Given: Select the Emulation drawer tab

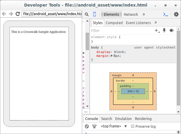Looking at the screenshot, I should tap(123, 119).
